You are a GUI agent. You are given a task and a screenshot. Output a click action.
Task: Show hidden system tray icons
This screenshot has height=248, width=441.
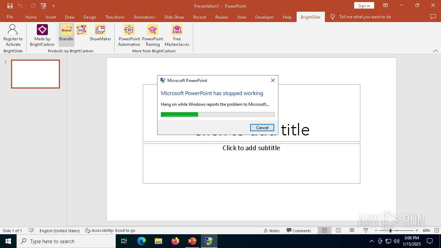click(x=371, y=241)
